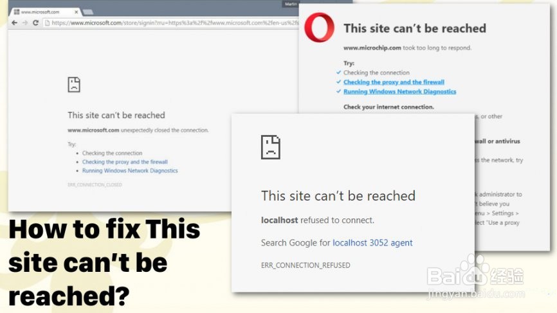Viewport: 557px width, 313px height.
Task: Open Opera's 'Running Windows Network Diagnostics' link
Action: pyautogui.click(x=399, y=91)
